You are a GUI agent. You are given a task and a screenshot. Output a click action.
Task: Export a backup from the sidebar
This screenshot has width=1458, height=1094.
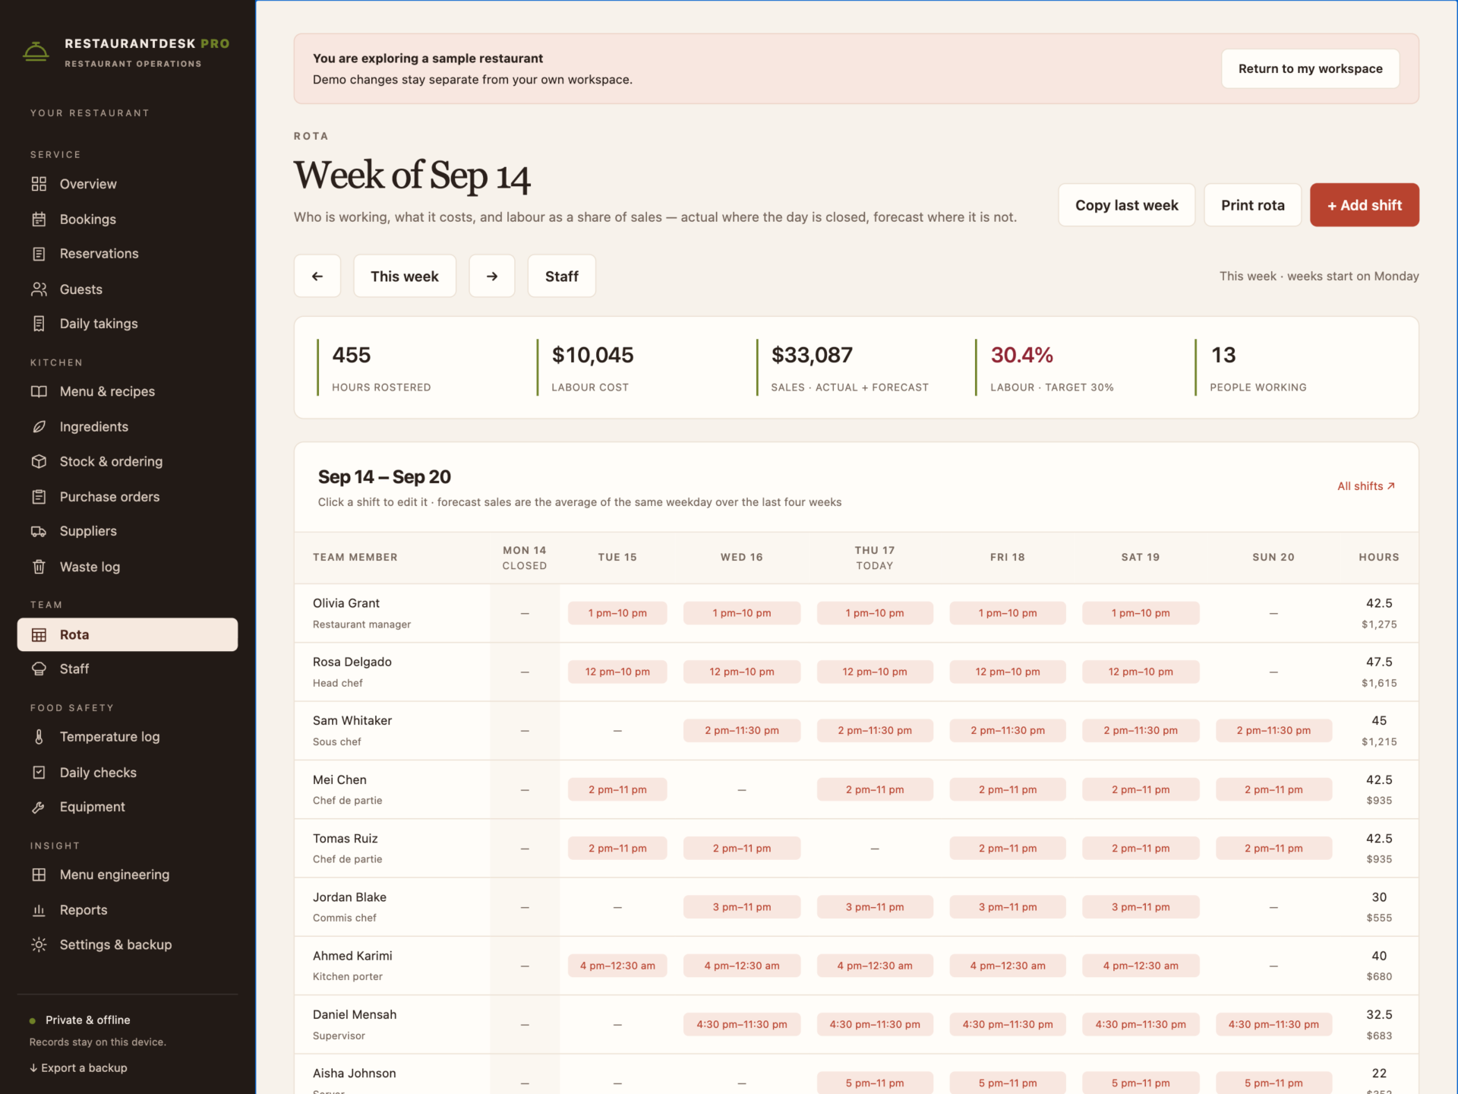point(78,1067)
